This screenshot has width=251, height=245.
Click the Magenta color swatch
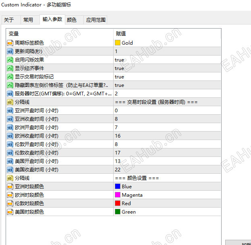pos(118,195)
